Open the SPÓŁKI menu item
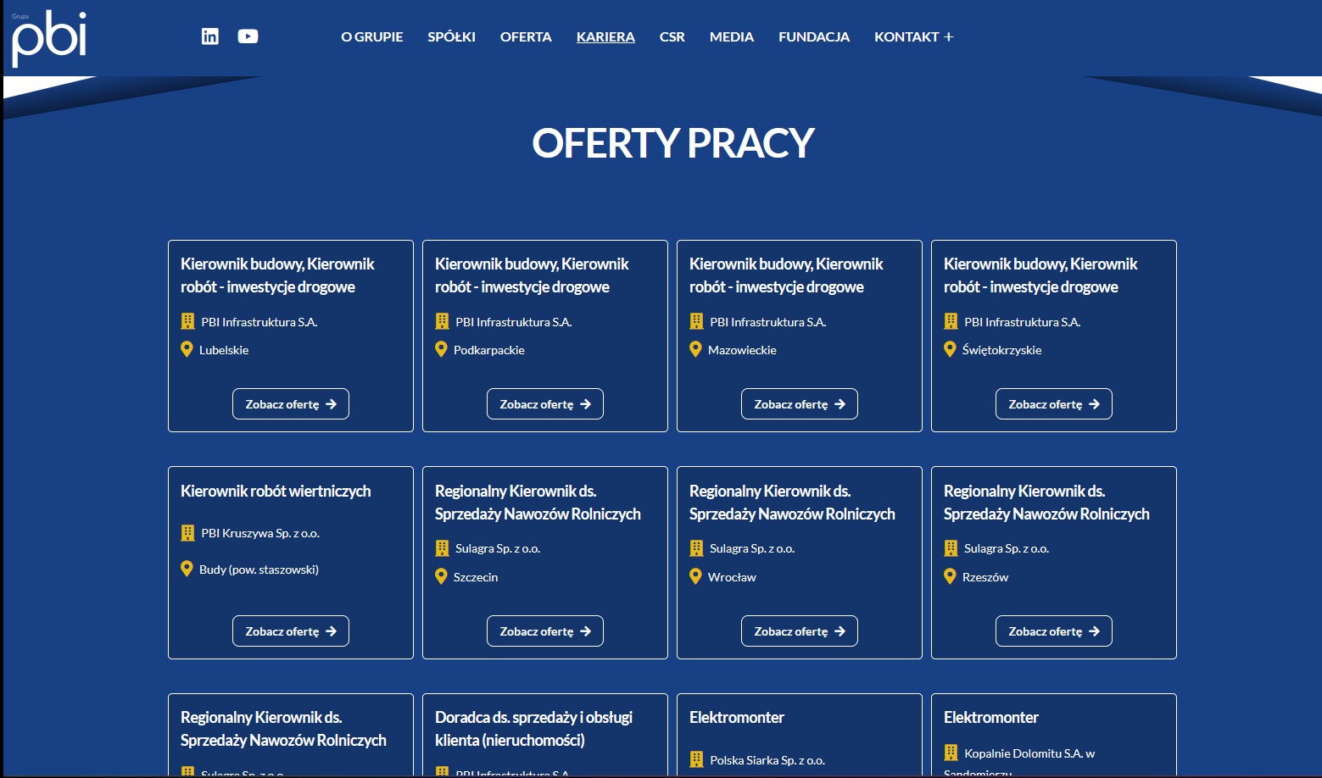 pos(451,36)
